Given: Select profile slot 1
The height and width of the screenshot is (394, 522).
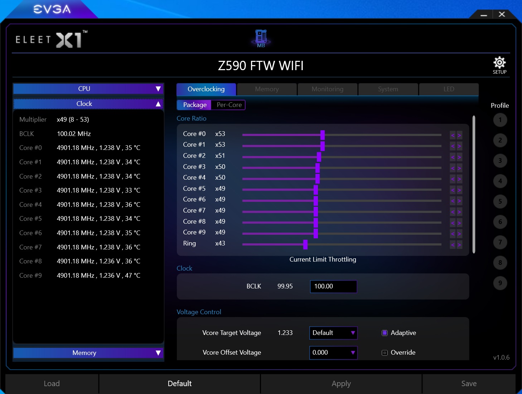Looking at the screenshot, I should pyautogui.click(x=500, y=120).
